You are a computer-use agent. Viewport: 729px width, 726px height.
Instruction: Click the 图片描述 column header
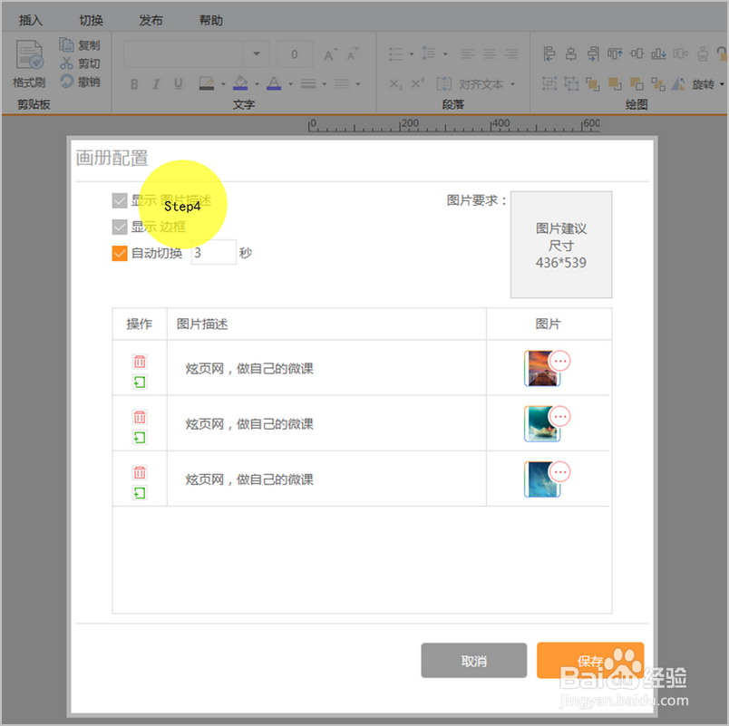tap(202, 324)
